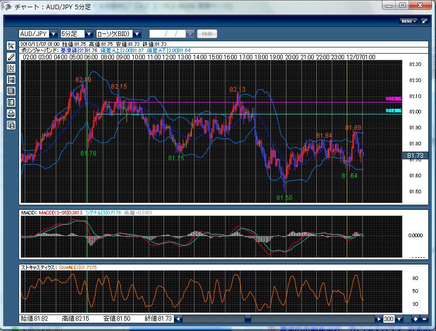
Task: Click the MACD[12-26]0.3813 label
Action: click(60, 213)
